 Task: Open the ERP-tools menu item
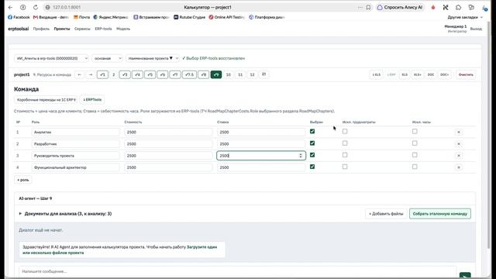coord(103,29)
